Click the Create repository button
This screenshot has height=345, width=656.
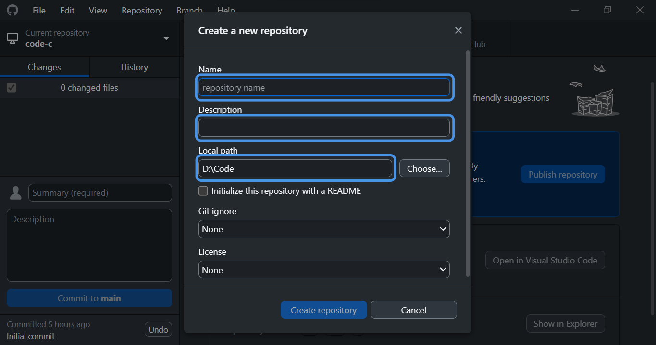pos(323,310)
